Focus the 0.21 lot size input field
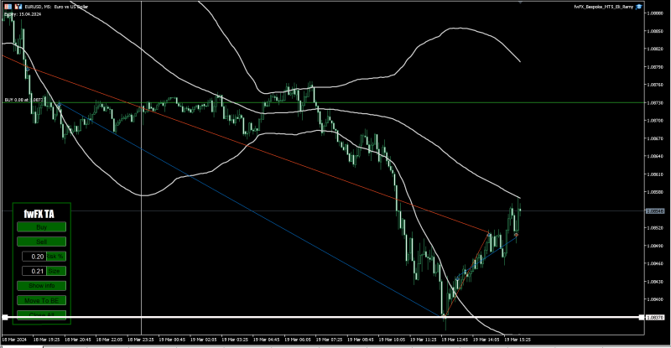The height and width of the screenshot is (348, 671). point(34,271)
